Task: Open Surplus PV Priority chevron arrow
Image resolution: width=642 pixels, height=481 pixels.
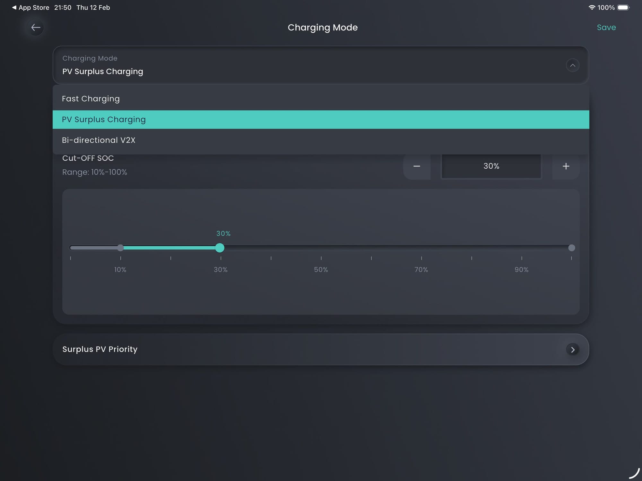Action: [x=572, y=350]
